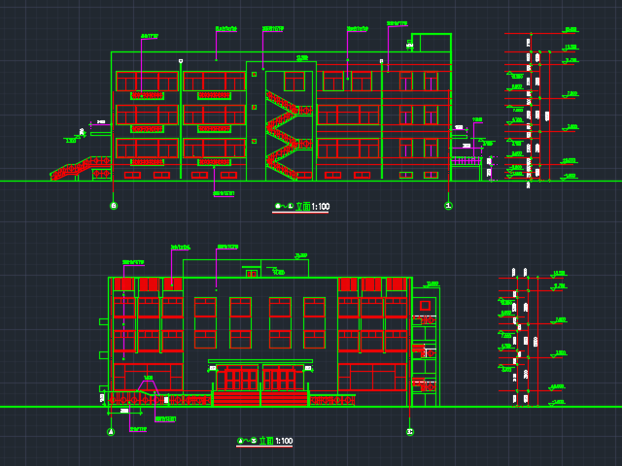Select the rooftop structure at the upper elevation's right
This screenshot has width=622, height=466.
click(432, 42)
